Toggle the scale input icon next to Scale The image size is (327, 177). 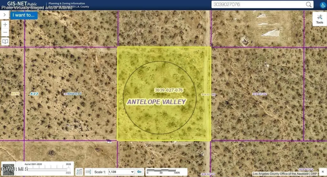[88, 172]
